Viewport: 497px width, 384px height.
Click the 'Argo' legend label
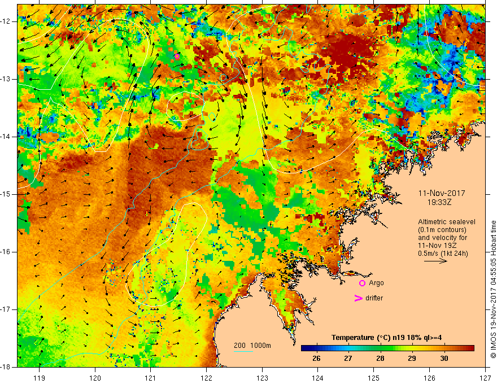376,283
